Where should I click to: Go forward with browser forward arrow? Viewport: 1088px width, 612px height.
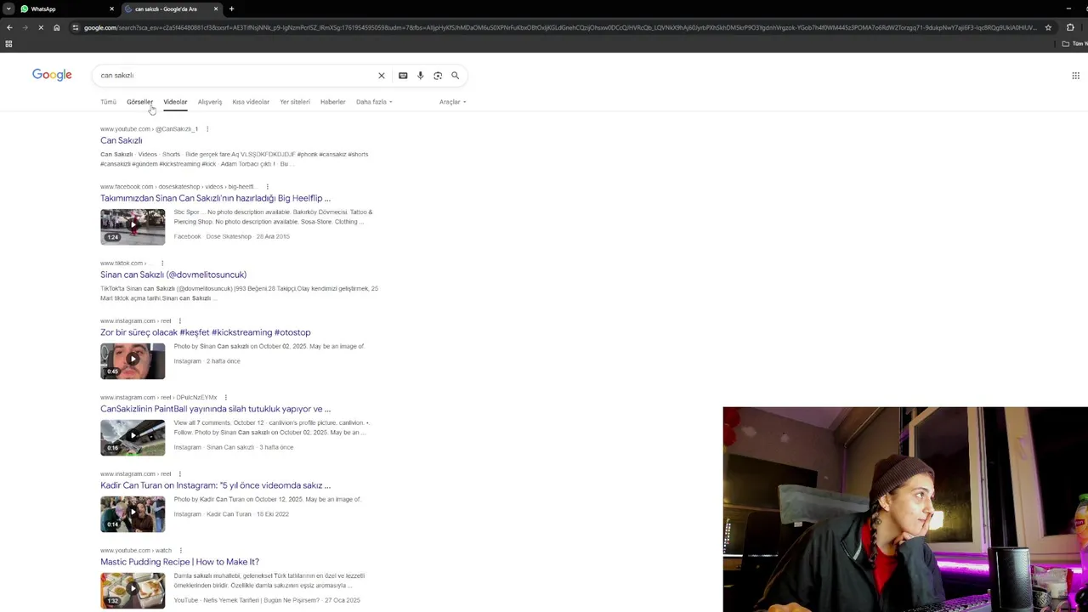tap(25, 27)
